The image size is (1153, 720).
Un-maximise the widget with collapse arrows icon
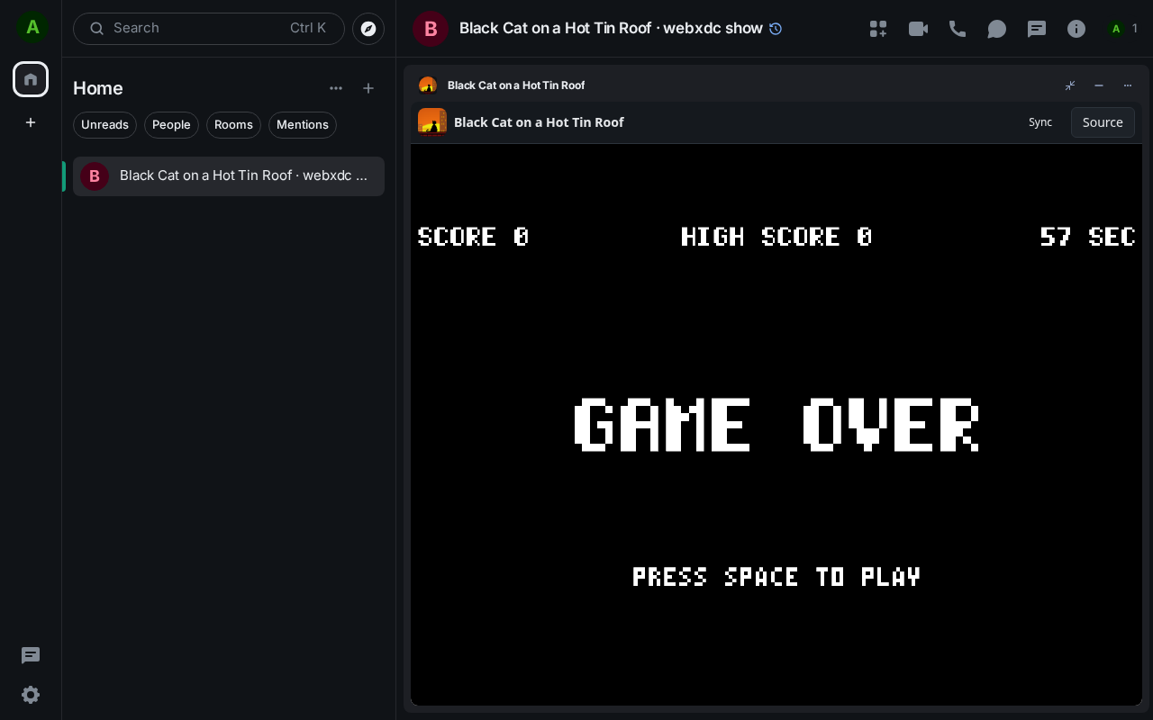[x=1070, y=85]
